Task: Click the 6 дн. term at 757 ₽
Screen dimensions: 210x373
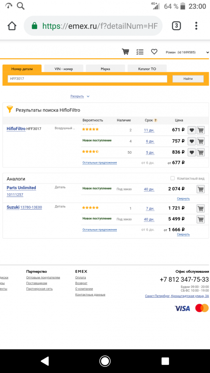Action: (x=150, y=141)
